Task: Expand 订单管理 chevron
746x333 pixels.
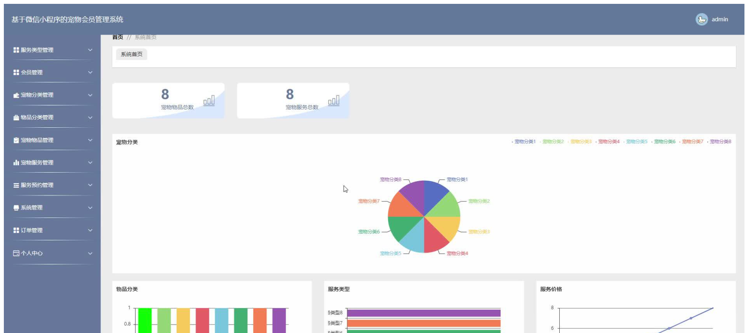Action: [90, 230]
